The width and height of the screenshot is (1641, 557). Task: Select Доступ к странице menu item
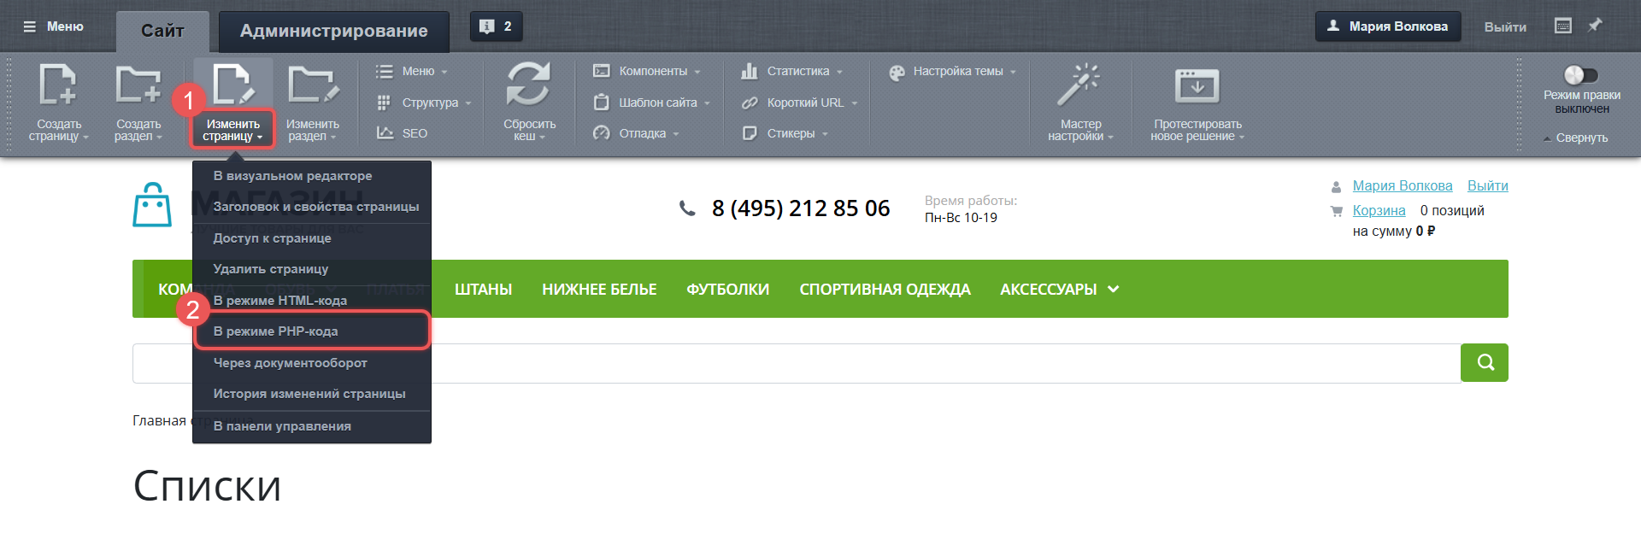point(312,238)
